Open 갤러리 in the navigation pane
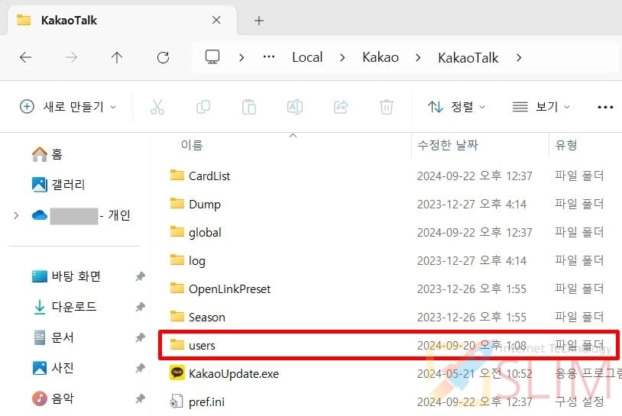This screenshot has width=622, height=416. tap(58, 185)
